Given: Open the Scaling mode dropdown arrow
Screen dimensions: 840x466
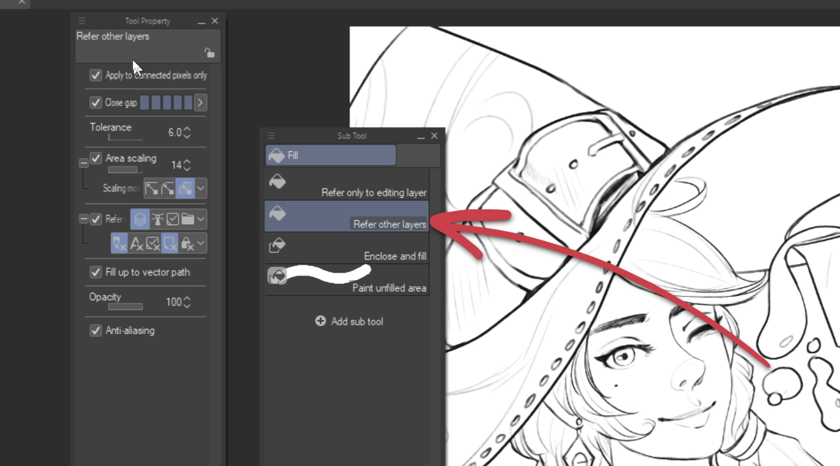Looking at the screenshot, I should click(201, 189).
